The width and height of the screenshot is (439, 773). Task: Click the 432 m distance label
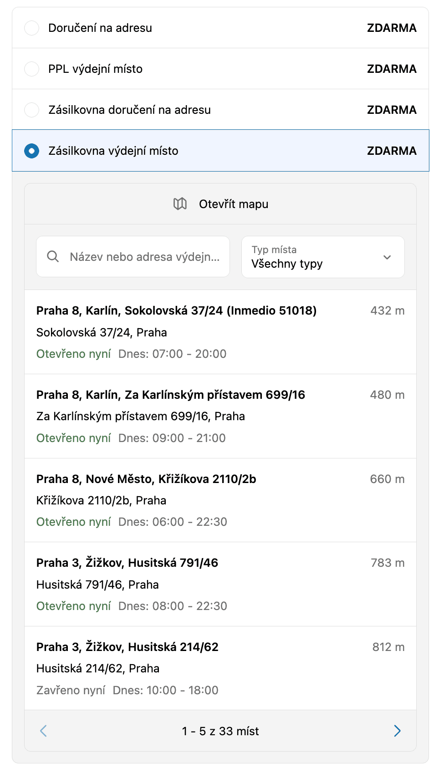tap(387, 311)
